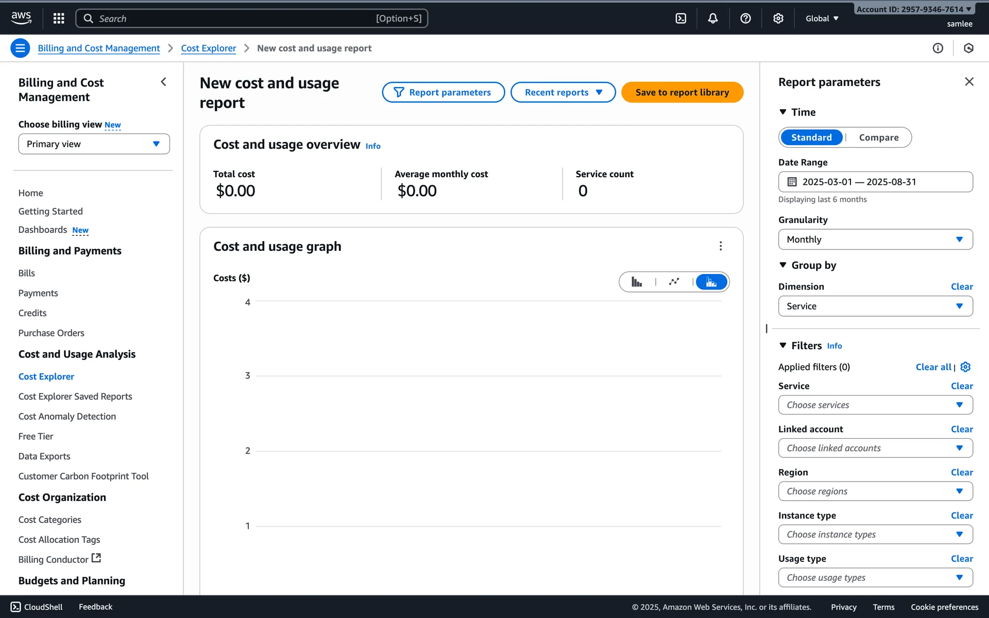Collapse the Time section
Screen dimensions: 989x618
tap(783, 112)
